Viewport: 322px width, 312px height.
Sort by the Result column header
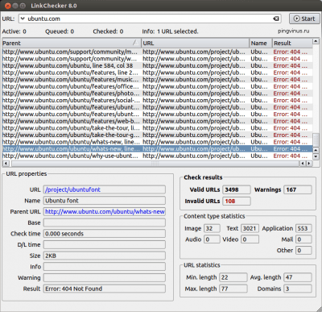[292, 43]
